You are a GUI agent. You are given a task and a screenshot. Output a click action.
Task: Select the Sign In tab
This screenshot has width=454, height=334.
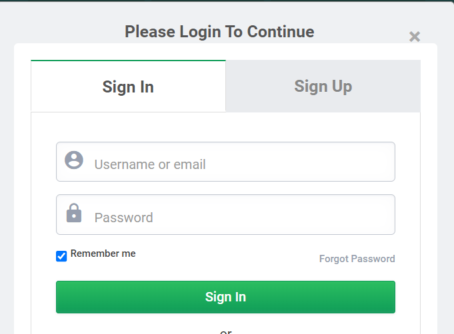(x=128, y=86)
